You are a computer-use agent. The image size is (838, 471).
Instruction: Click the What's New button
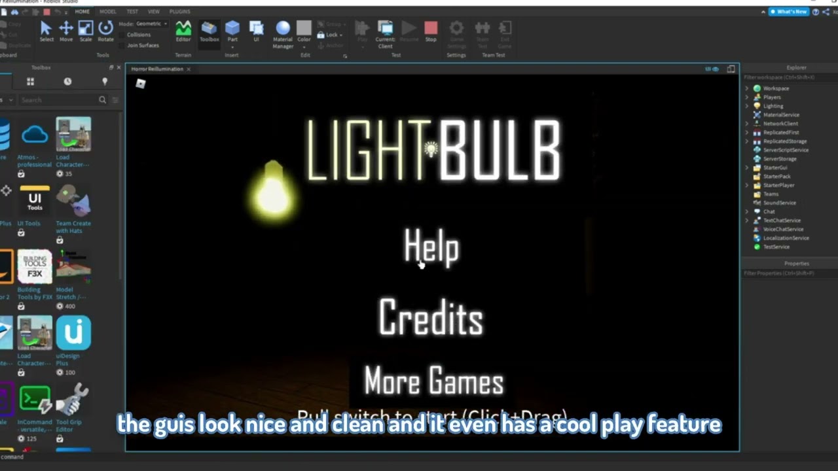coord(788,12)
